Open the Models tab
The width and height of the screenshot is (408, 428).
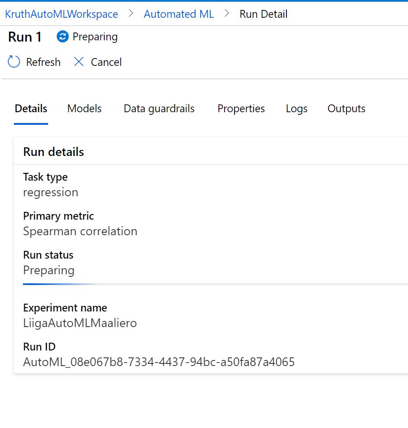pyautogui.click(x=84, y=109)
